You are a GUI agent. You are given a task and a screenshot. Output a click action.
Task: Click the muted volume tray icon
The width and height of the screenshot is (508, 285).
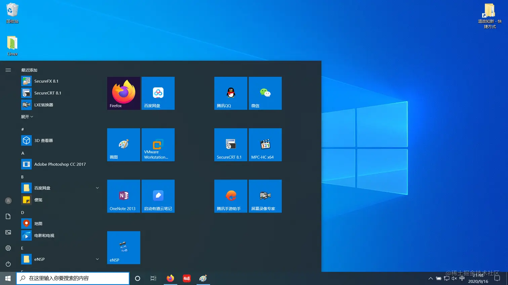pos(454,278)
